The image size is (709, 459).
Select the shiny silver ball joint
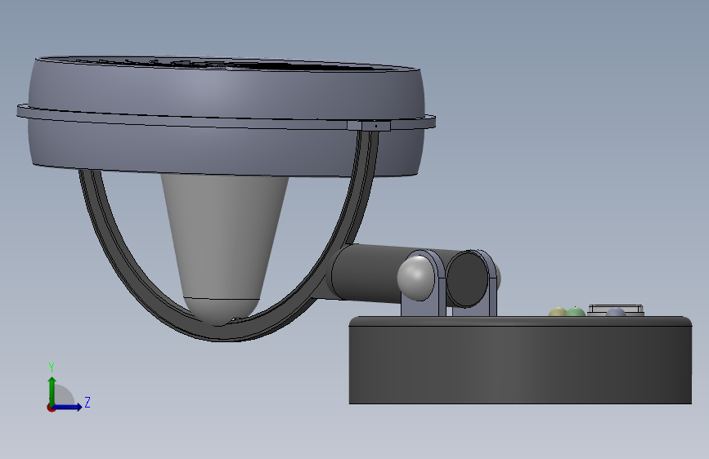click(x=415, y=278)
